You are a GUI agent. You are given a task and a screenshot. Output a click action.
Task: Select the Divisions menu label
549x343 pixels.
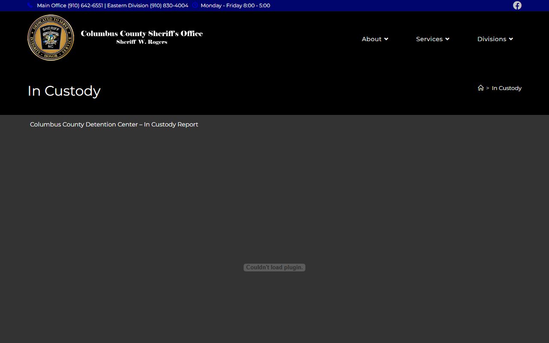492,39
